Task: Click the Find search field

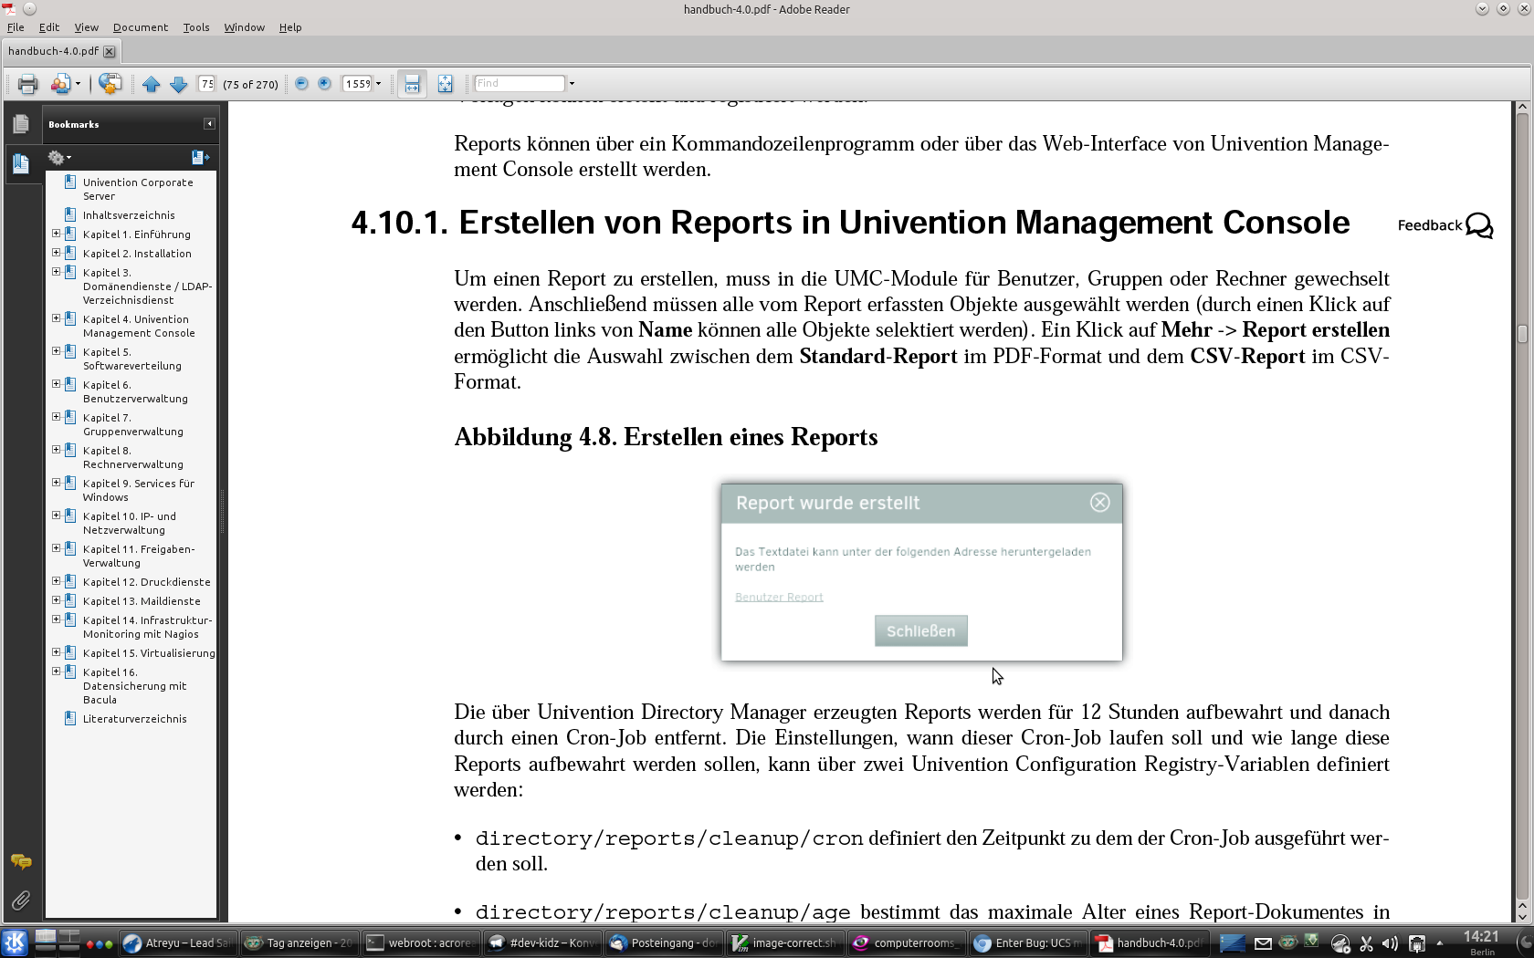Action: click(x=519, y=84)
